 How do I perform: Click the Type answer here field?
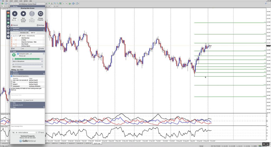pyautogui.click(x=27, y=96)
